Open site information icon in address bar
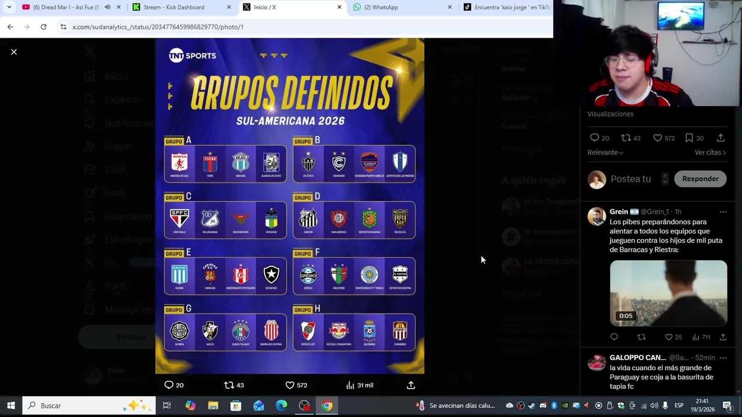The image size is (742, 417). point(63,27)
